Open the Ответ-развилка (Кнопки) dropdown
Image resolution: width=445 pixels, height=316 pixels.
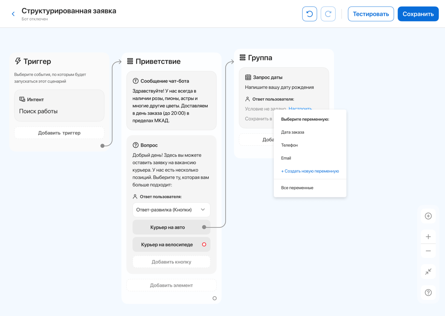click(171, 210)
